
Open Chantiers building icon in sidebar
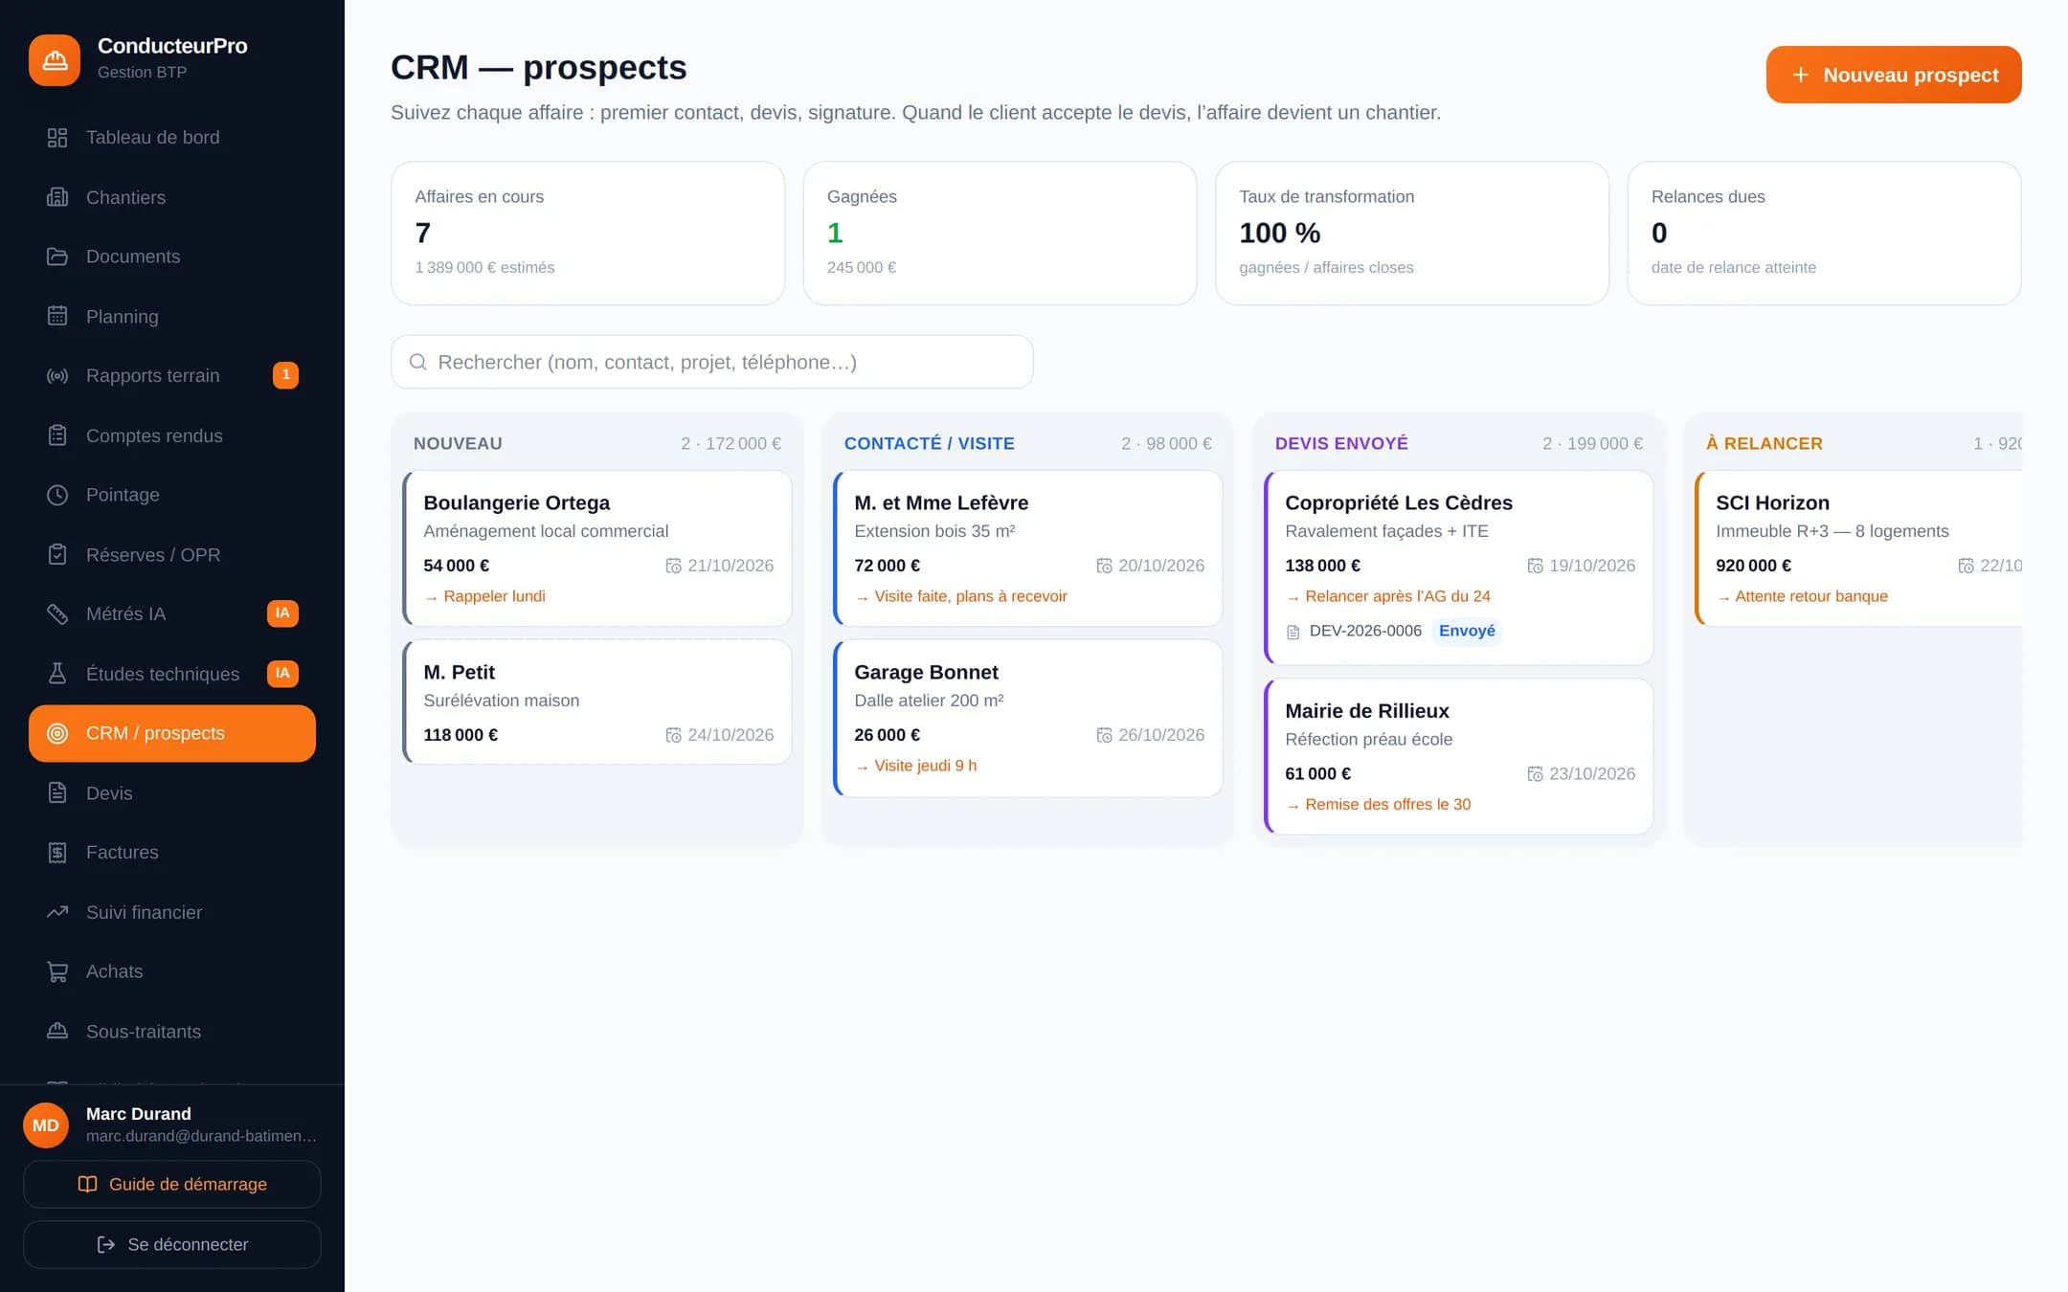[57, 197]
